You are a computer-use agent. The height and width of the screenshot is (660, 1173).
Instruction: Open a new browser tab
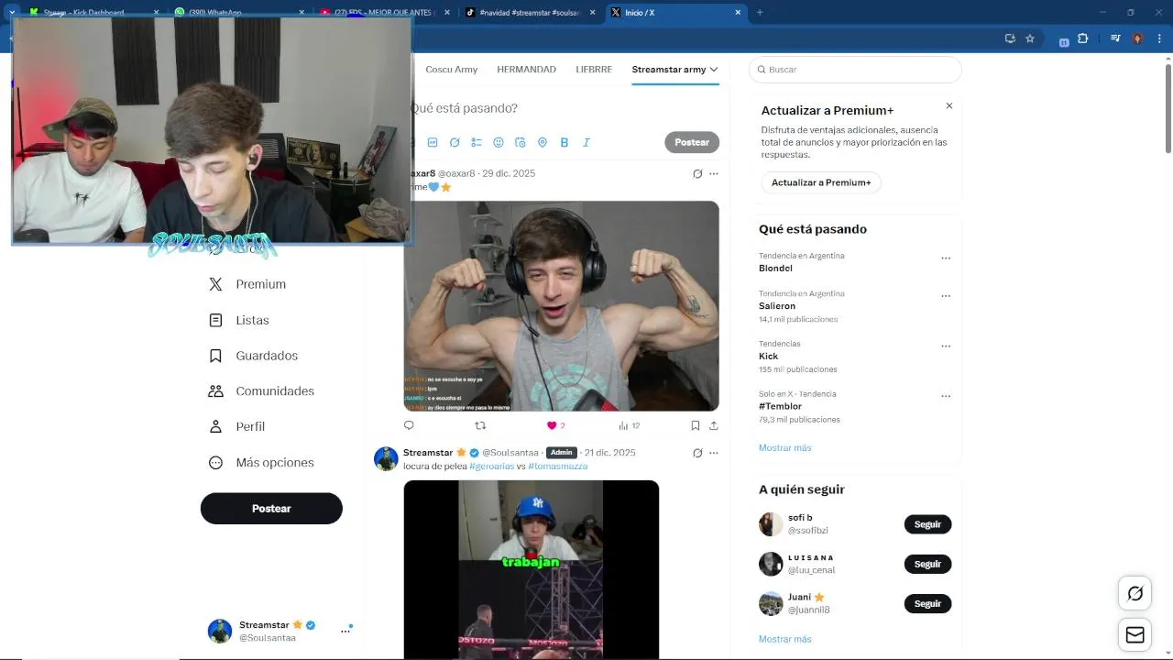pos(760,13)
